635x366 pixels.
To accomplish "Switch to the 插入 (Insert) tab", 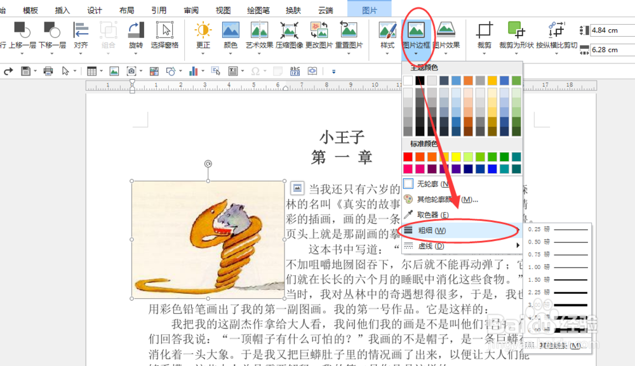I will tap(62, 11).
